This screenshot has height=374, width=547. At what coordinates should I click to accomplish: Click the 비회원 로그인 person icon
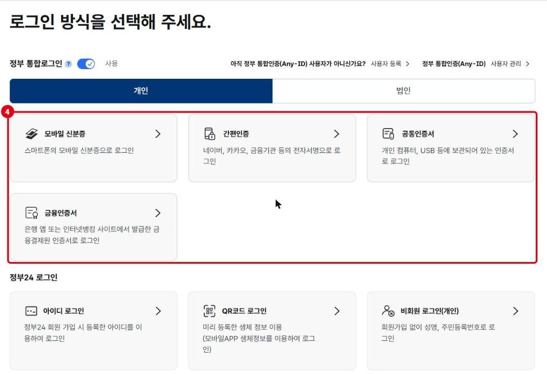[388, 311]
